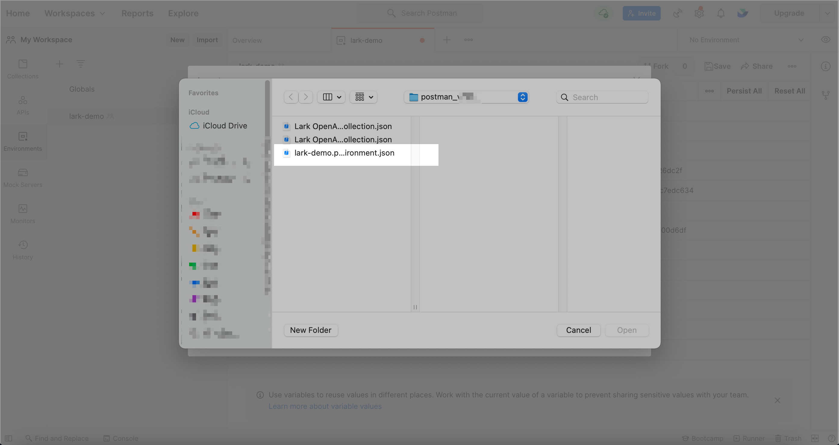Click the back navigation arrow in file dialog
This screenshot has width=839, height=445.
(291, 97)
